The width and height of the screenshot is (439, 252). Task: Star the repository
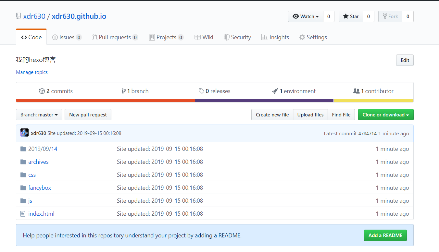tap(351, 17)
